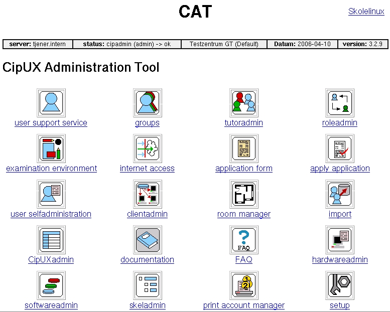Image resolution: width=390 pixels, height=312 pixels.
Task: Open the print account manager icon
Action: (243, 285)
